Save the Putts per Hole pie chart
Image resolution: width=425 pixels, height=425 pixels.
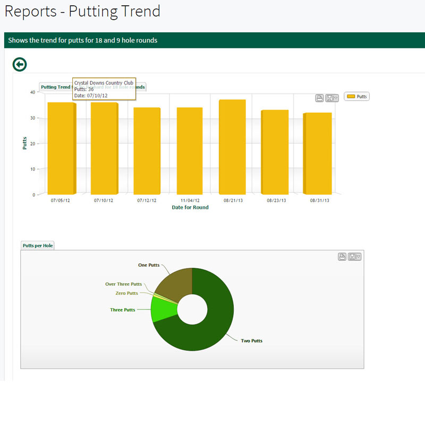coord(353,257)
